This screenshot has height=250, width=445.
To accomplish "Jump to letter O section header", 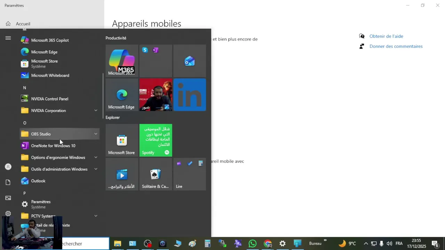I will coord(24,123).
